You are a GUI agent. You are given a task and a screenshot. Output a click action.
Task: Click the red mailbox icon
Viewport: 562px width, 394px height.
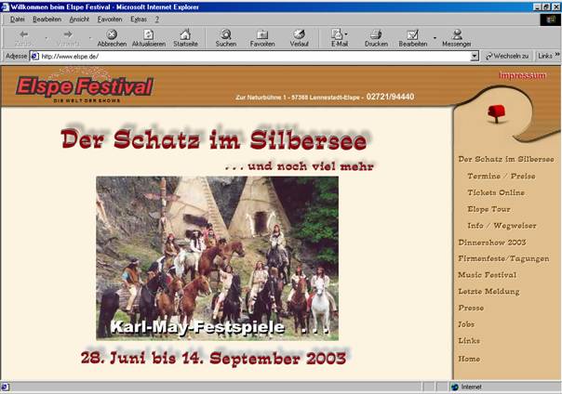[497, 113]
